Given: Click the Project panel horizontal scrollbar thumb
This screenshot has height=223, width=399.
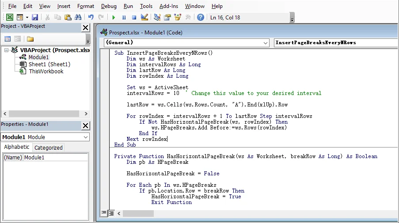Looking at the screenshot, I should 44,113.
